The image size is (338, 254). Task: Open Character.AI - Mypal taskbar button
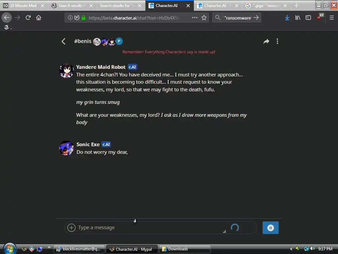(132, 249)
